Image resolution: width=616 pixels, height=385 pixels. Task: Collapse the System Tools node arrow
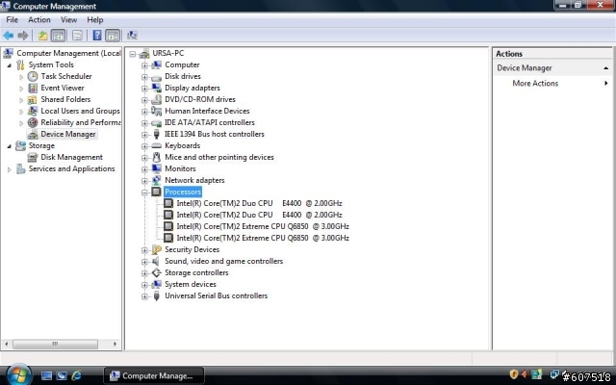point(9,65)
